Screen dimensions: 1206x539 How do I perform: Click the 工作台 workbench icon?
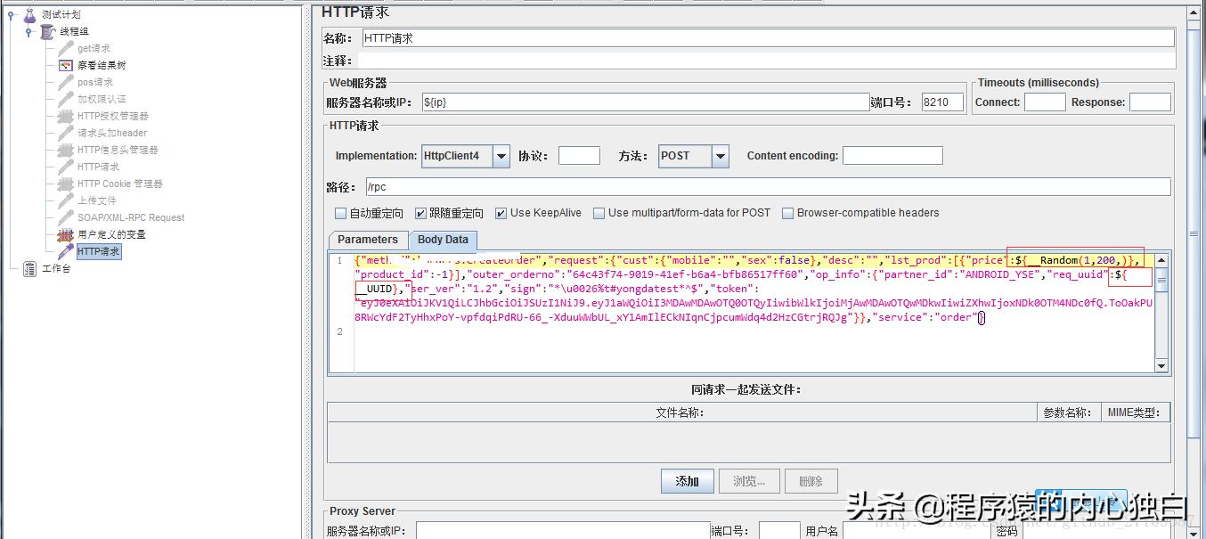coord(31,267)
